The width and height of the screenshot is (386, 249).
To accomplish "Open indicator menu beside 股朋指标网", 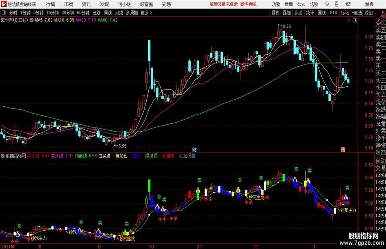I will pos(3,156).
